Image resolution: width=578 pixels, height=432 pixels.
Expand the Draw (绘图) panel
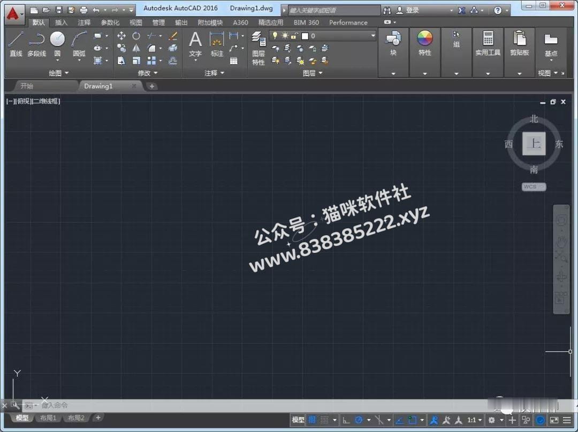[59, 73]
